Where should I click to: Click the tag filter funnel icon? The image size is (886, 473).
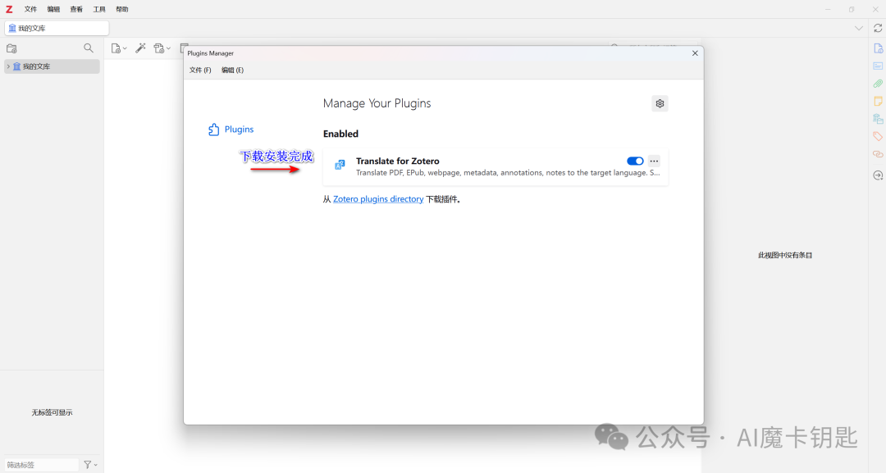coord(88,465)
